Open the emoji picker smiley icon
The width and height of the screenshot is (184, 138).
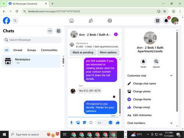[x=110, y=123]
